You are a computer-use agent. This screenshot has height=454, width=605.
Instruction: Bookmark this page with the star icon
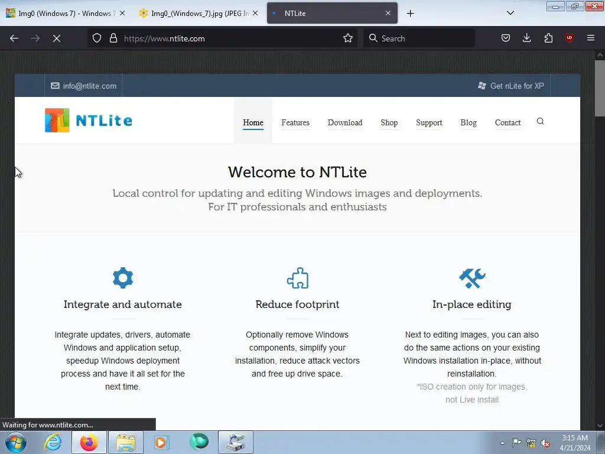[x=347, y=38]
